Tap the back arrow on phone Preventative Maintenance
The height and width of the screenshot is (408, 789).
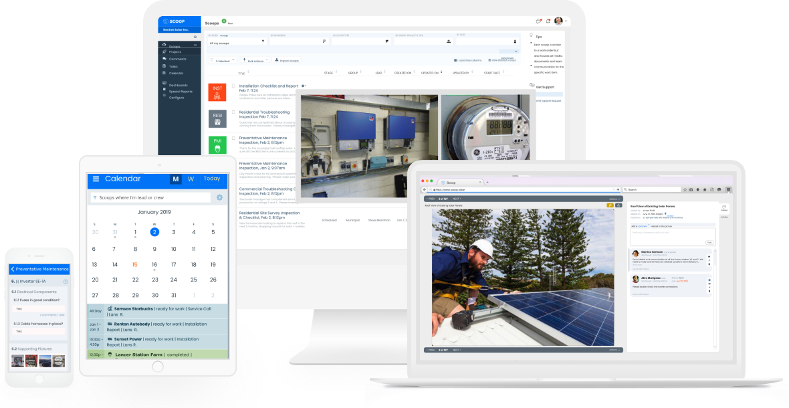click(13, 269)
